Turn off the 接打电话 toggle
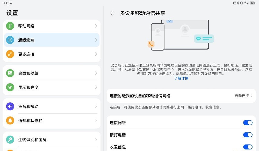The image size is (259, 151). (248, 135)
